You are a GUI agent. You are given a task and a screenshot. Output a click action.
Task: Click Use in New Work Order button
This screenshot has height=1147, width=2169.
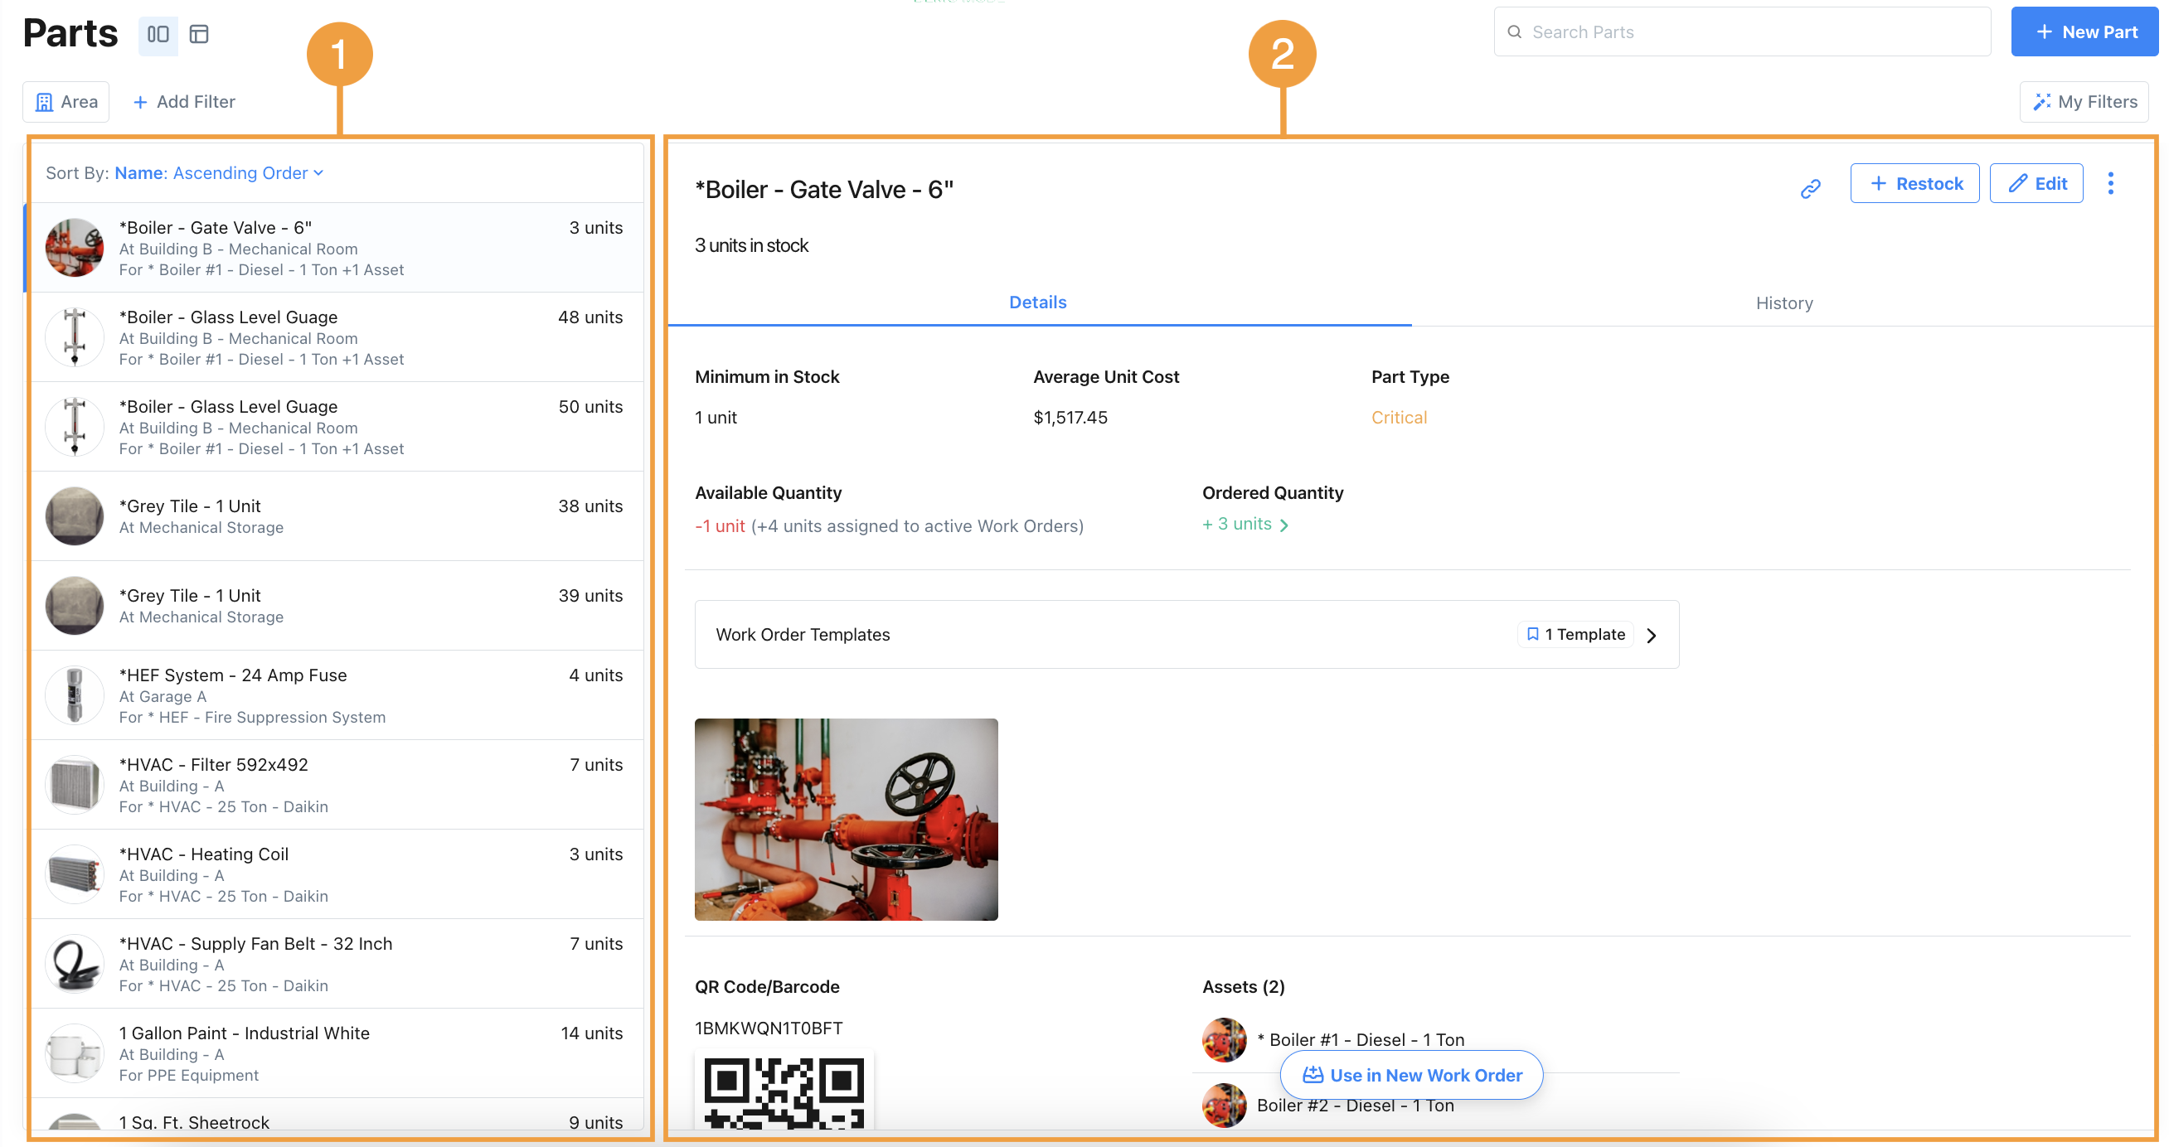point(1411,1076)
